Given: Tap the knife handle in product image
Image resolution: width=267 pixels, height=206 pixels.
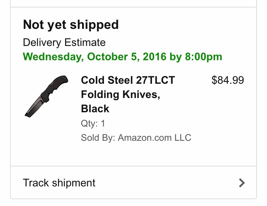Looking at the screenshot, I should (54, 88).
